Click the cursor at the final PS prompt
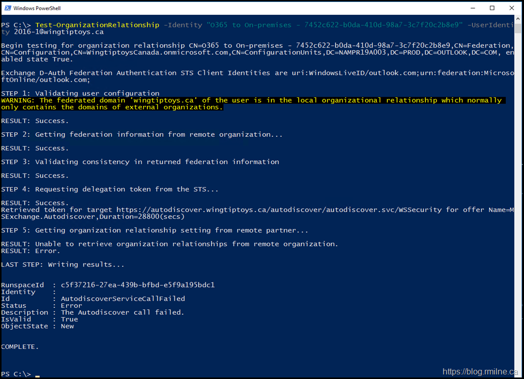The width and height of the screenshot is (524, 379). [37, 374]
